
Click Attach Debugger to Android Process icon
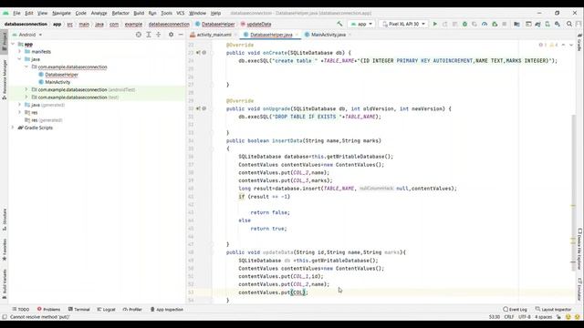pos(495,24)
